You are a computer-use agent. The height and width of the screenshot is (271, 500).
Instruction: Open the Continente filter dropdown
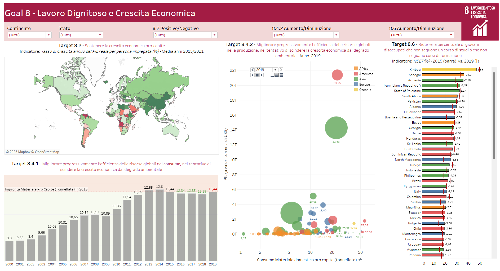48,35
